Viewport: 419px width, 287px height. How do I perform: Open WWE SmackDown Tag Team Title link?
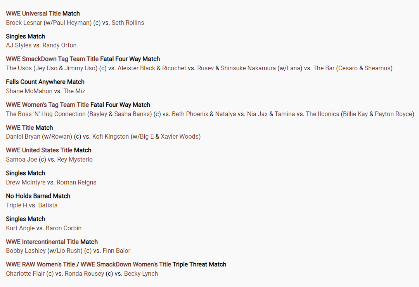52,59
